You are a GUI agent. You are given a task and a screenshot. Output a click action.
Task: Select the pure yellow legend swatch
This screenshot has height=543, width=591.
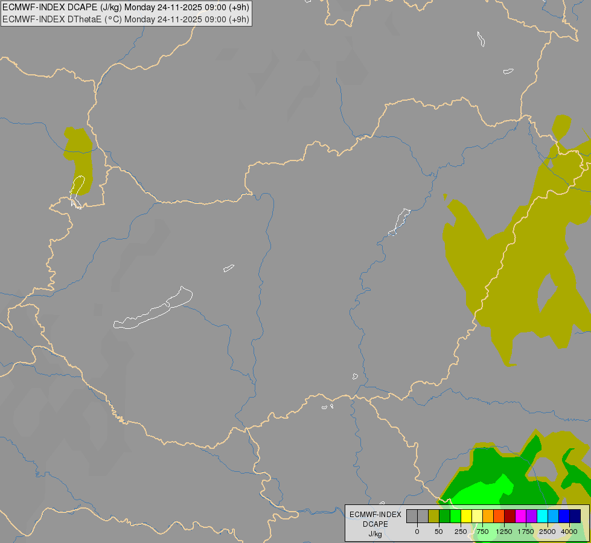pos(466,516)
